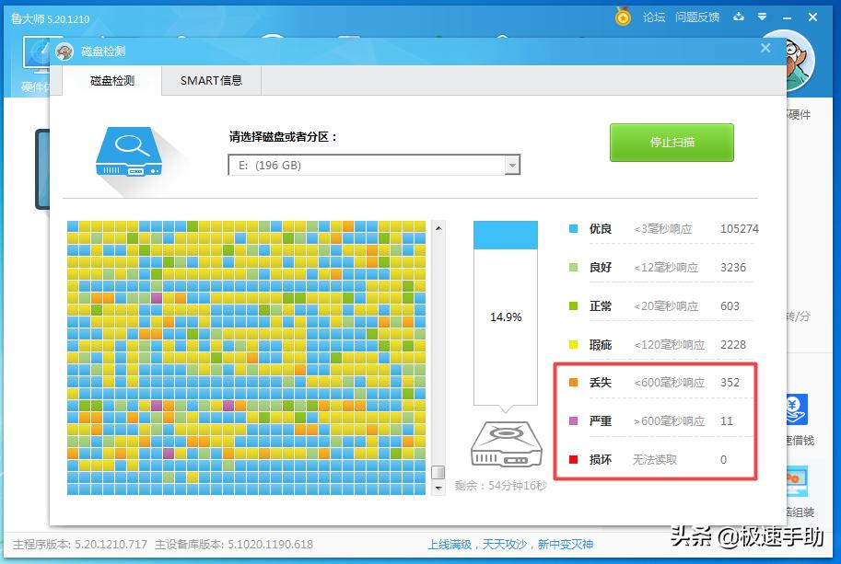The height and width of the screenshot is (564, 841).
Task: Open the disk partition dropdown showing E: (196 GB)
Action: (x=513, y=165)
